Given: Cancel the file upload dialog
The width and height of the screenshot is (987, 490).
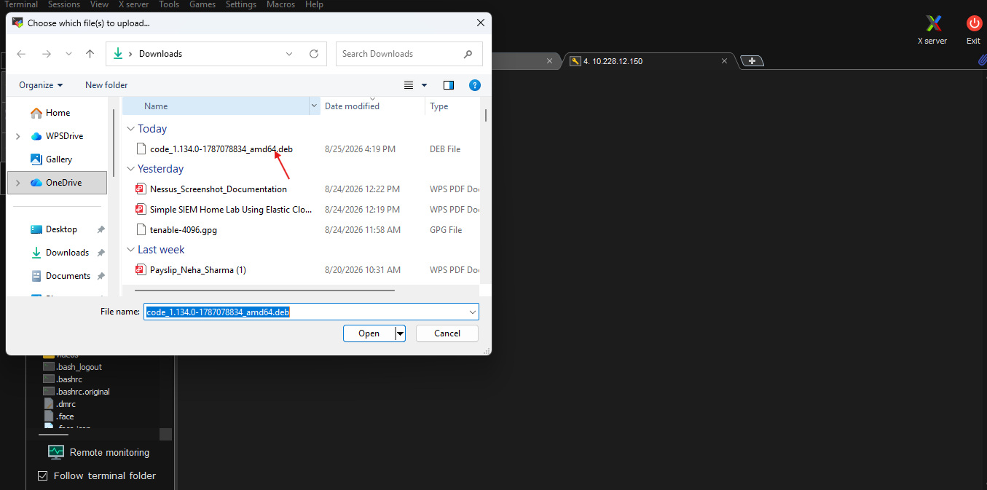Looking at the screenshot, I should [447, 333].
